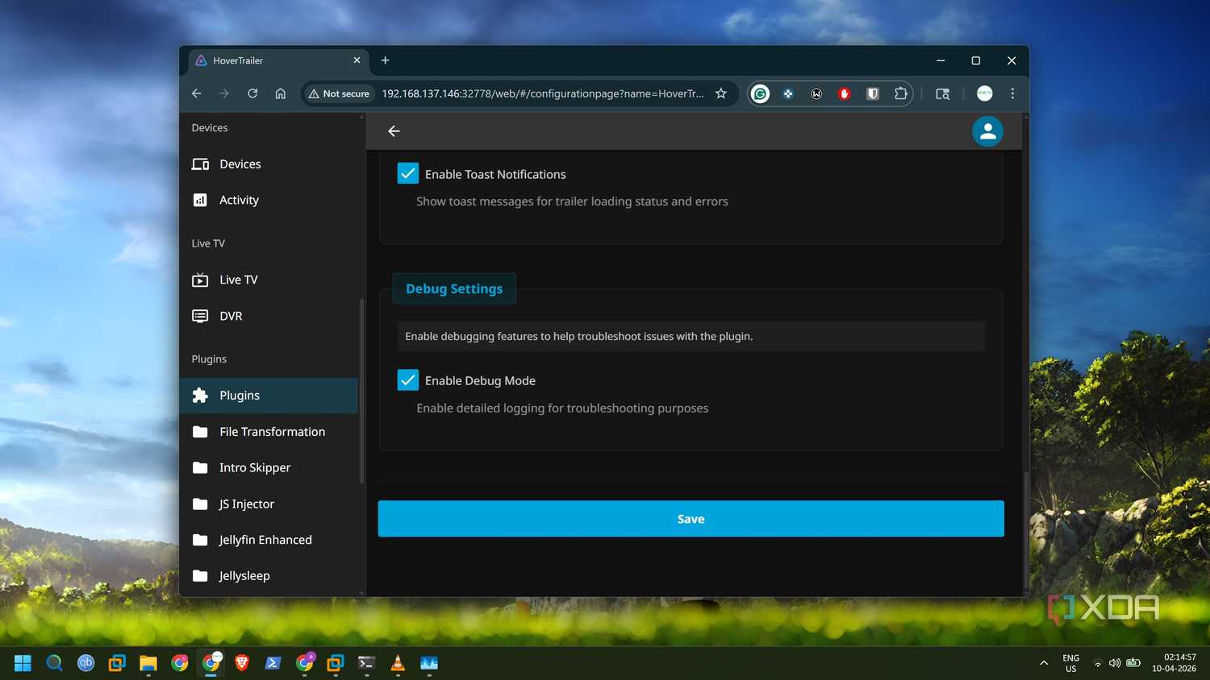Open JS Injector plugin page
1210x680 pixels.
pyautogui.click(x=269, y=504)
